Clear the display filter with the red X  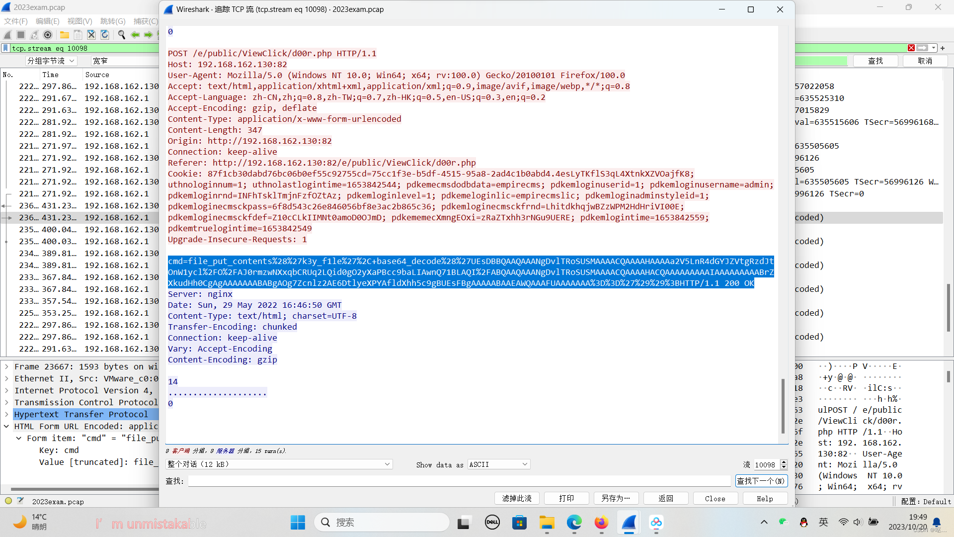coord(911,48)
